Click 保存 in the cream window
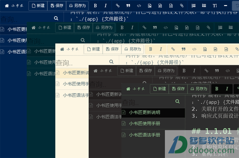 tap(112, 49)
